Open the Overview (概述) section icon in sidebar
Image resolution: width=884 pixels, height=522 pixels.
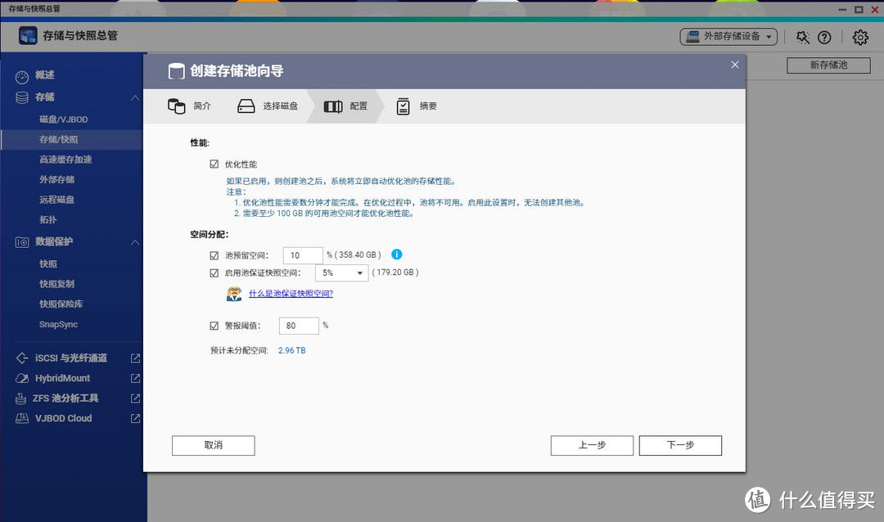(x=23, y=75)
